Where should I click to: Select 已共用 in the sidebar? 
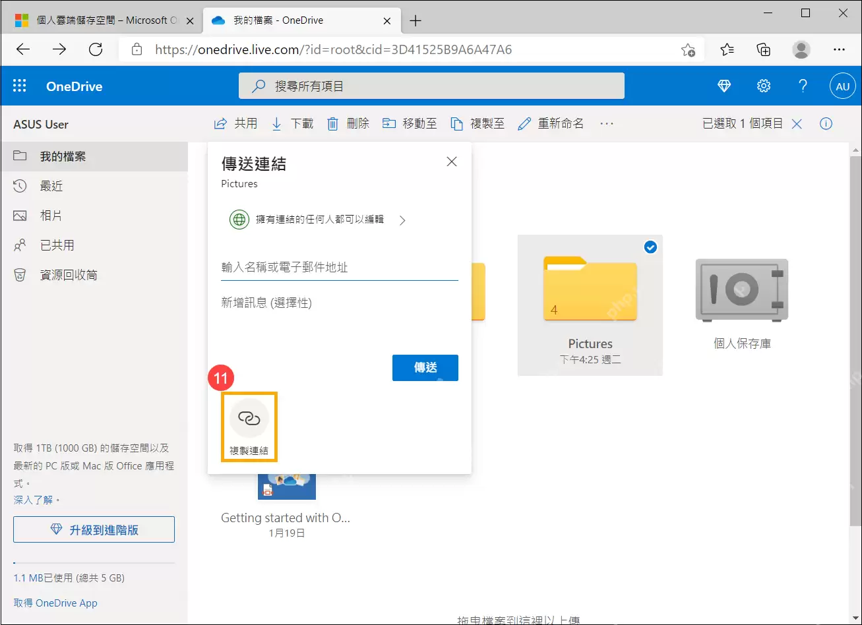(x=94, y=245)
